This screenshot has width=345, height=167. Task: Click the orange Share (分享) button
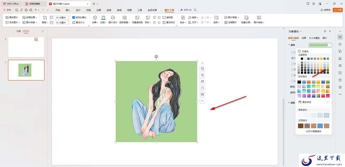(x=338, y=10)
